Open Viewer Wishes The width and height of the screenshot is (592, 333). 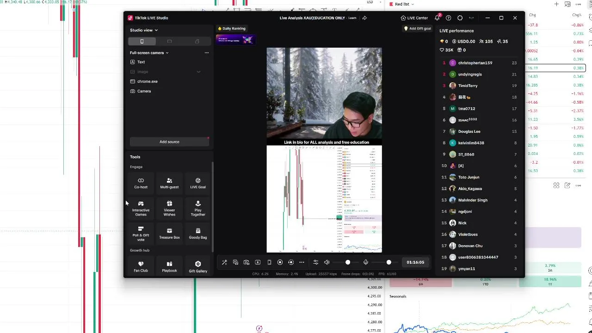[x=169, y=209]
